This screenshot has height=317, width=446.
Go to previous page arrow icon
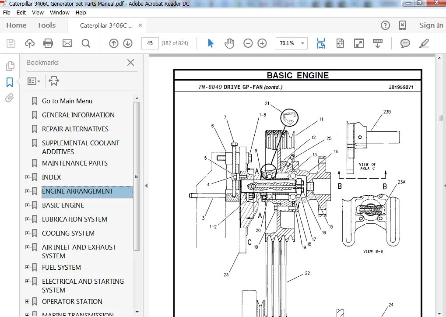click(x=114, y=43)
